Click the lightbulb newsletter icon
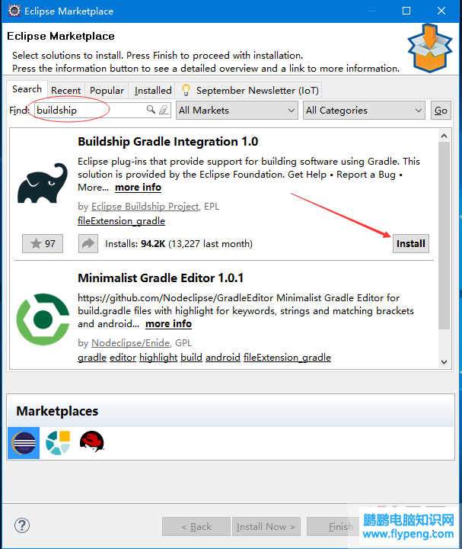Screen dimensions: 462x549 pos(186,90)
